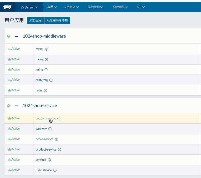Show info for the gateway service
This screenshot has width=201, height=178.
click(x=50, y=129)
